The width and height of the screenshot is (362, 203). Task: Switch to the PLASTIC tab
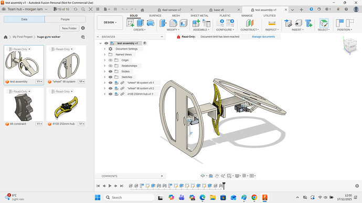pyautogui.click(x=225, y=16)
